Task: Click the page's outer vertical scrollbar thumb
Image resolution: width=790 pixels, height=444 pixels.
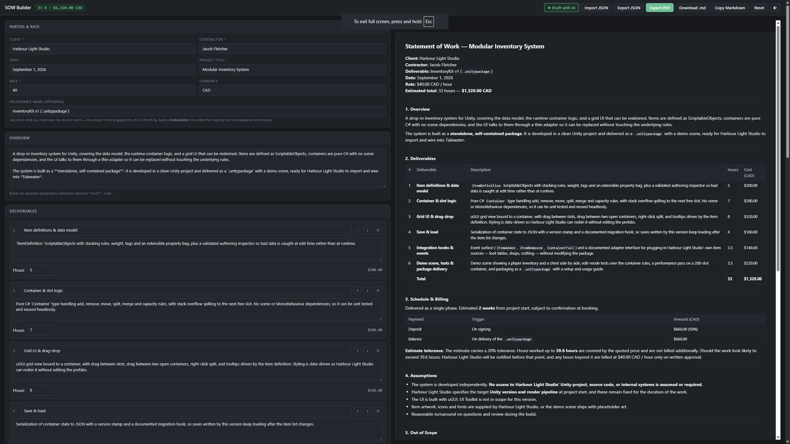Action: (788, 82)
